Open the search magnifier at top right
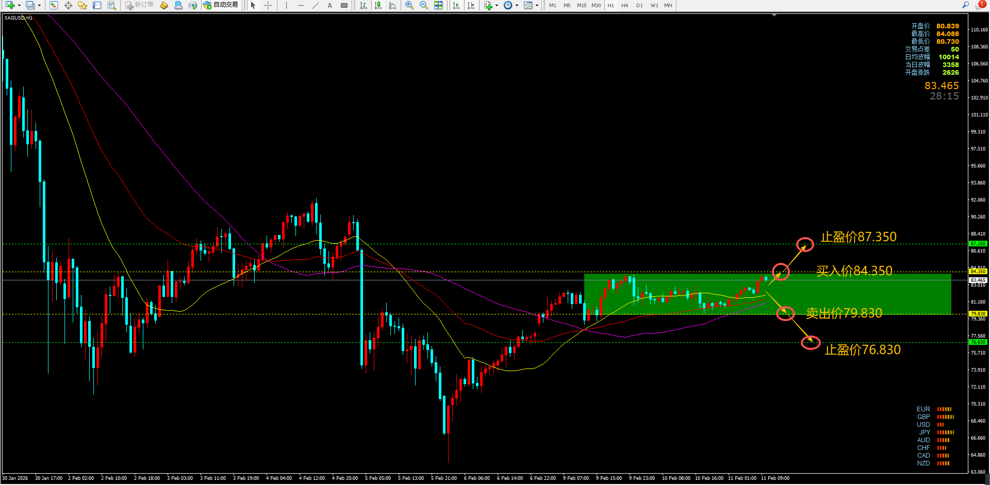This screenshot has width=990, height=485. click(x=965, y=5)
